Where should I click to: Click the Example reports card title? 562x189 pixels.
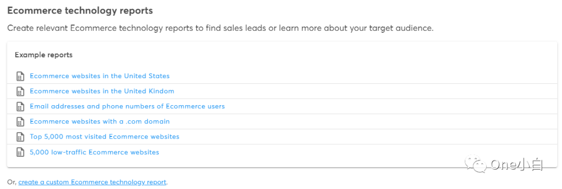44,55
